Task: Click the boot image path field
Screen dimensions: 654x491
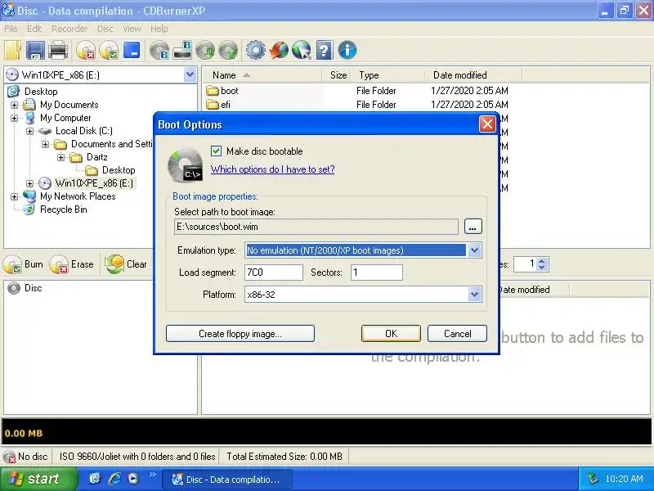Action: pyautogui.click(x=316, y=227)
